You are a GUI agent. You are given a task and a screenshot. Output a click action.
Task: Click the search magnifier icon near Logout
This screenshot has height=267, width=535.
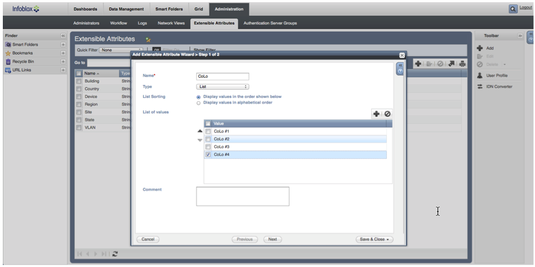coord(513,9)
